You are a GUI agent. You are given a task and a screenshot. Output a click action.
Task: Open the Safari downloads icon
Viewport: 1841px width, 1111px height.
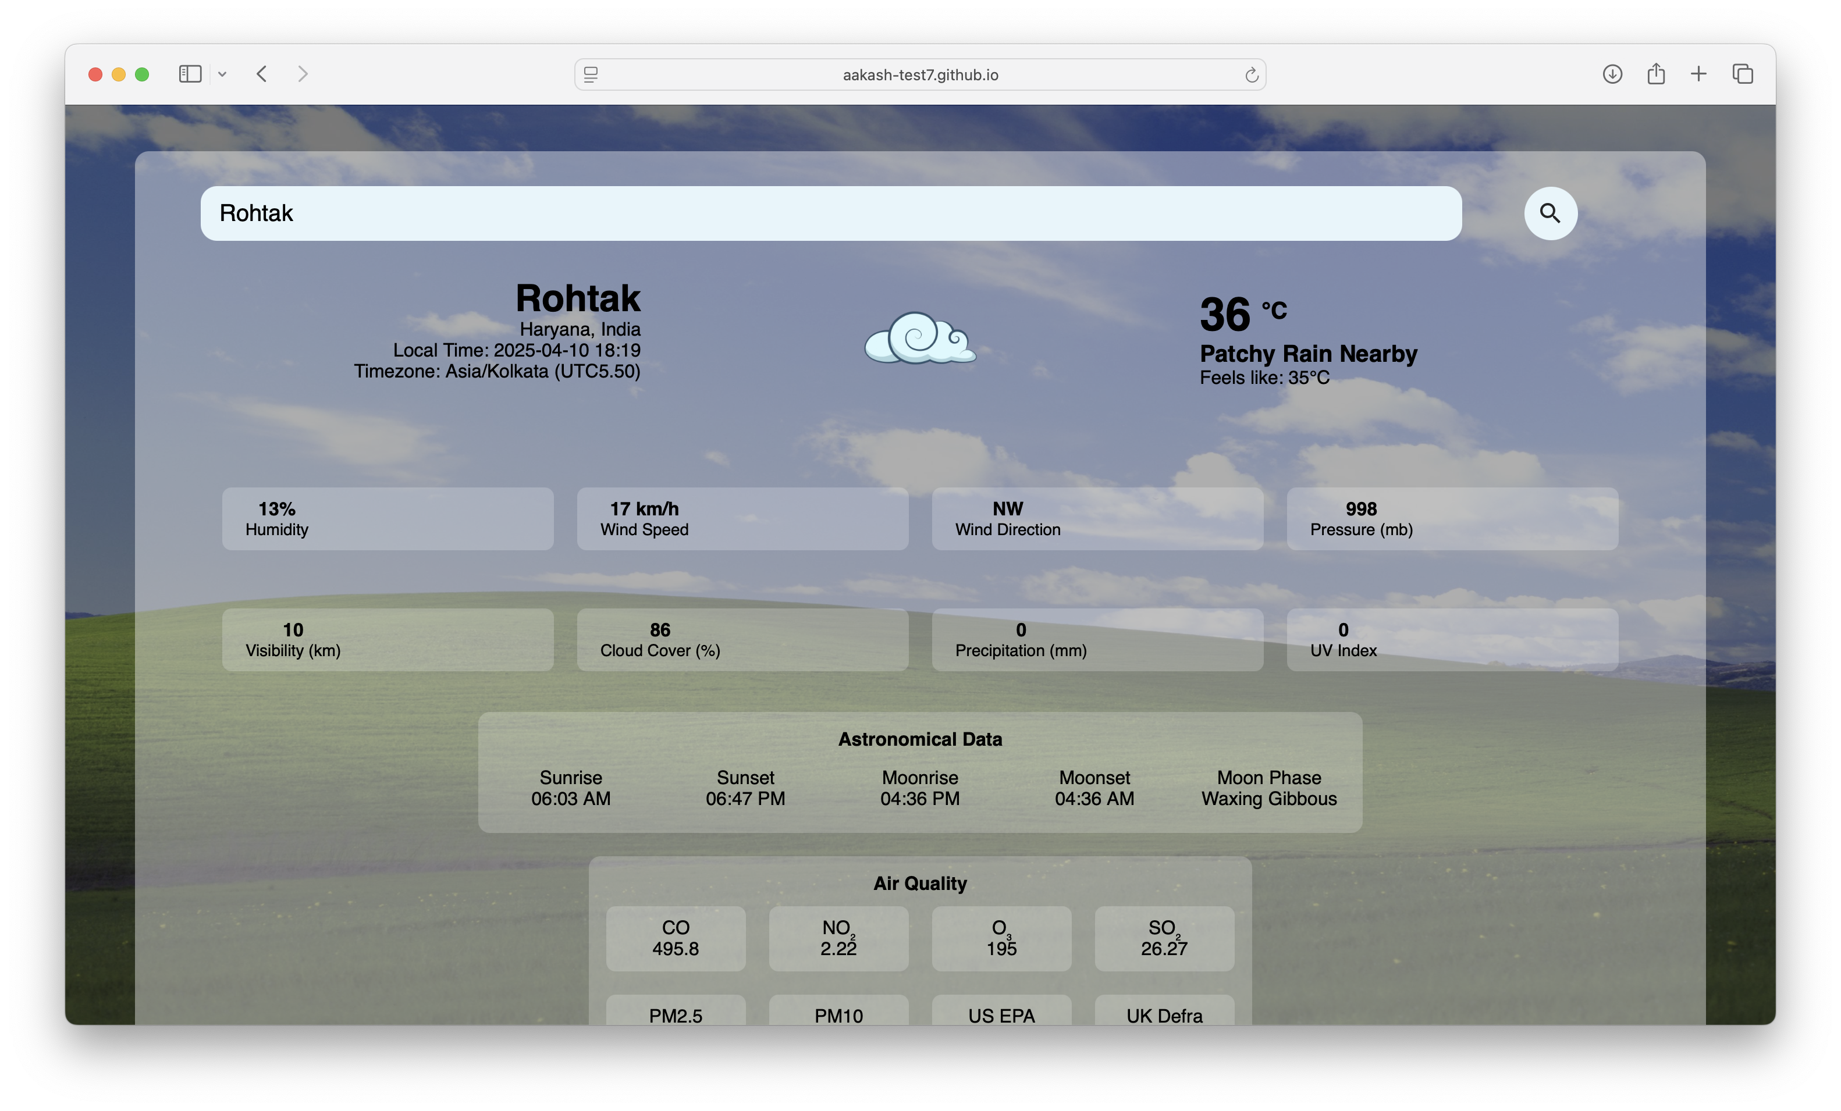(1612, 74)
